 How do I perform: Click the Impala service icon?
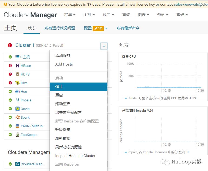[x=18, y=100]
